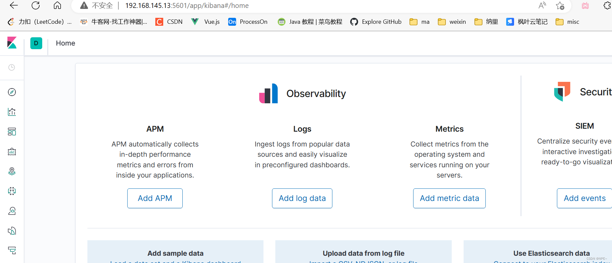Open CSDN bookmark
Viewport: 612px width, 263px height.
click(x=169, y=22)
